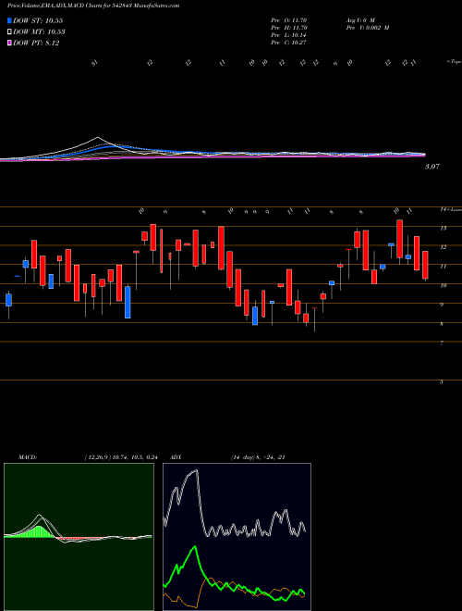Click the peak of the EMA lines
The width and height of the screenshot is (462, 611).
coord(98,138)
